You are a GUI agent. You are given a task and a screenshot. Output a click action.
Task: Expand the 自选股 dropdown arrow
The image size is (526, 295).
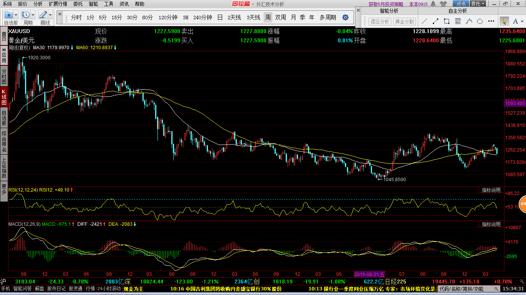click(16, 15)
